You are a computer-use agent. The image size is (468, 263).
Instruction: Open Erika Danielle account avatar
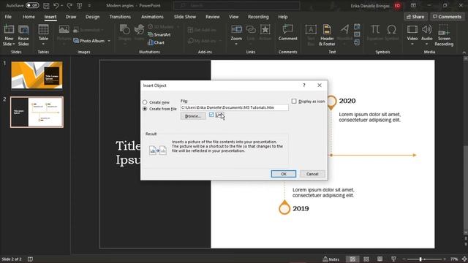tap(397, 6)
